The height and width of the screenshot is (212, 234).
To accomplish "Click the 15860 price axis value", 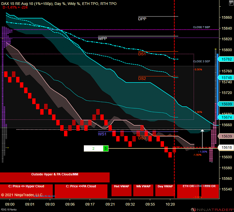I will (227, 18).
